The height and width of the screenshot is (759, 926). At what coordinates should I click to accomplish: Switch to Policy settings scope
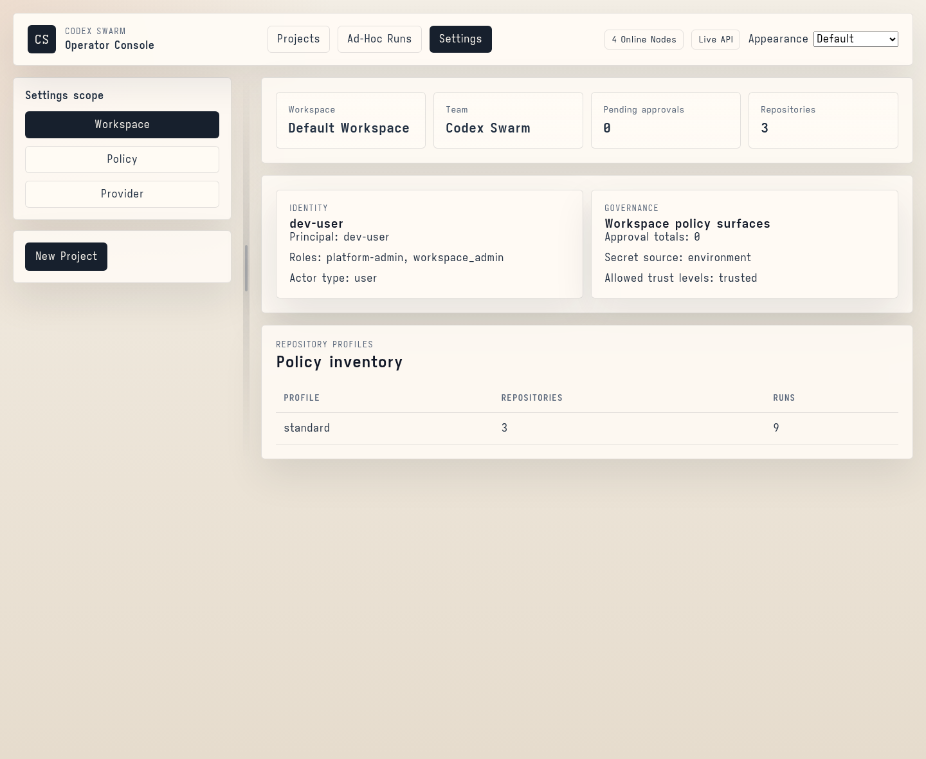coord(122,160)
